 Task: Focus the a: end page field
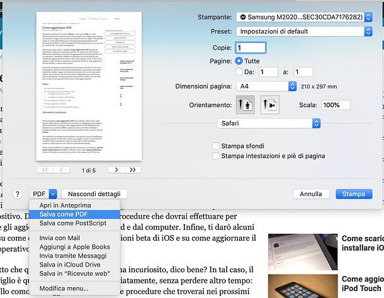pyautogui.click(x=303, y=72)
